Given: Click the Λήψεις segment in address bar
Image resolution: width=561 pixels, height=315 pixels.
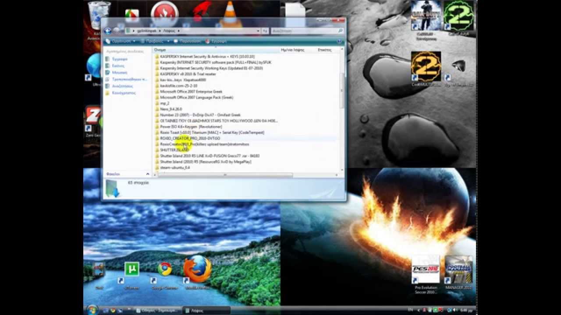Looking at the screenshot, I should pyautogui.click(x=169, y=31).
